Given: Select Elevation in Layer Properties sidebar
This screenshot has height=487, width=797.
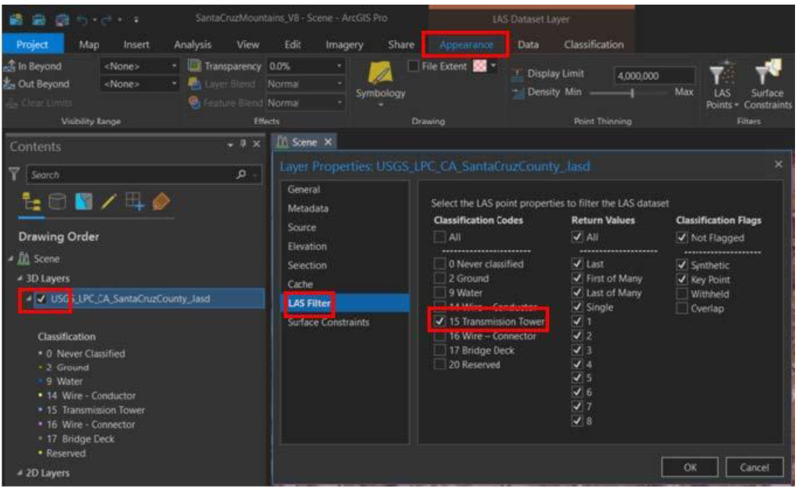Looking at the screenshot, I should 307,246.
